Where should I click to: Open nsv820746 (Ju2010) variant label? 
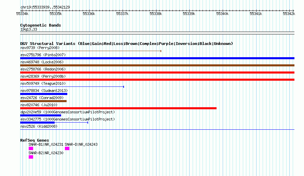(x=39, y=105)
